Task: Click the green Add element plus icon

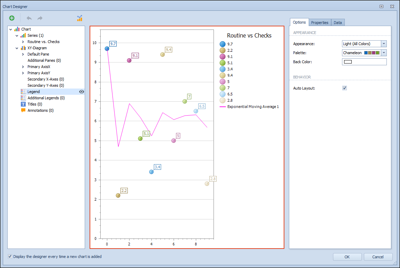Action: click(x=12, y=18)
